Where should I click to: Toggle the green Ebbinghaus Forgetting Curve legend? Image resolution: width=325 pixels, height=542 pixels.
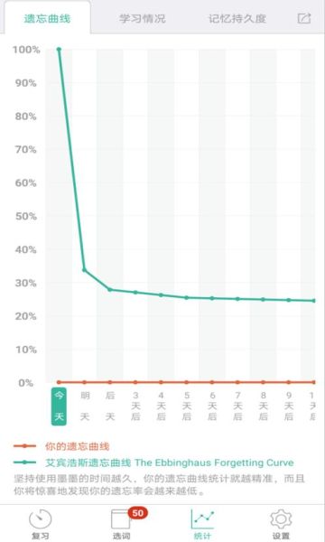point(153,463)
